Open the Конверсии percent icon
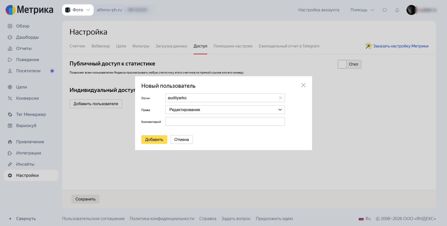447x226 pixels. 10,98
